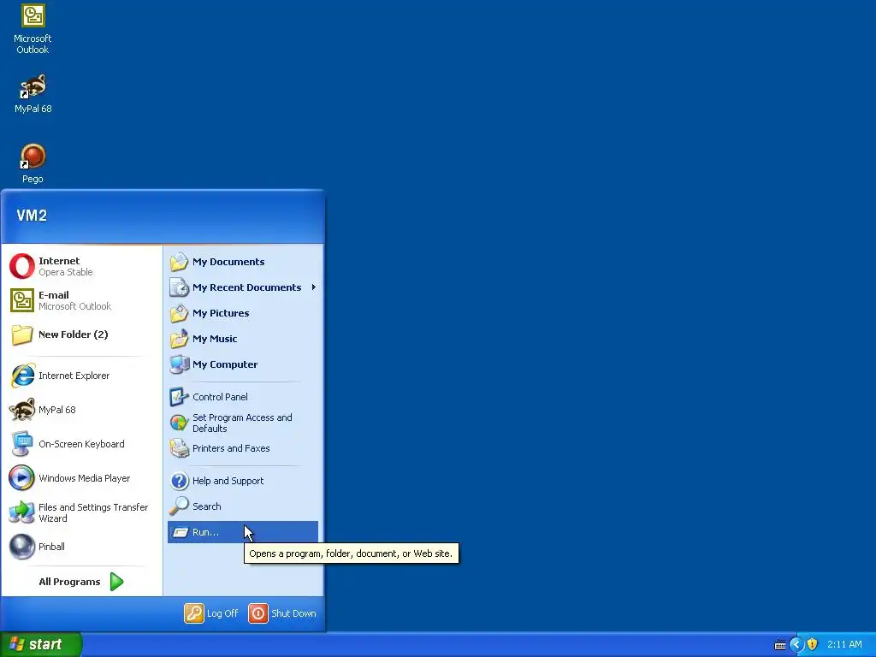876x657 pixels.
Task: Open Set Program Access and Defaults
Action: (x=243, y=423)
